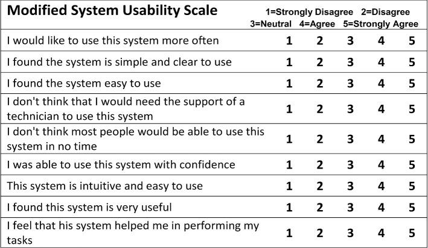
Task: Select rating 5 for 'use this system more often'
Action: [x=412, y=41]
